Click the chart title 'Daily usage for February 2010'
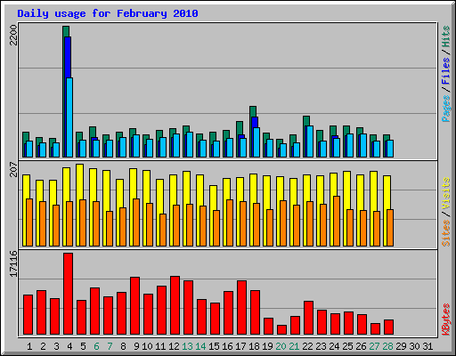This screenshot has width=456, height=356. pyautogui.click(x=108, y=13)
